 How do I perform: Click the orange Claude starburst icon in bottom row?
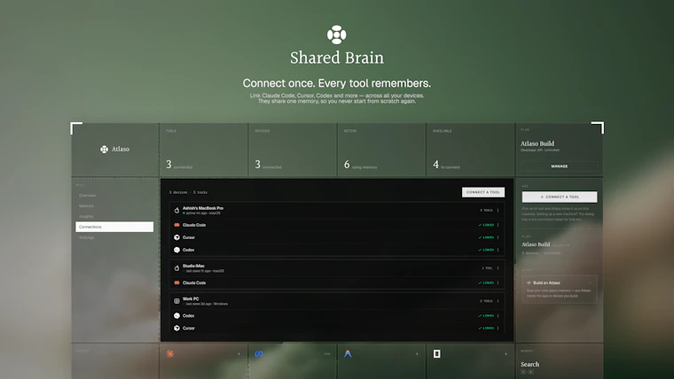click(x=170, y=353)
